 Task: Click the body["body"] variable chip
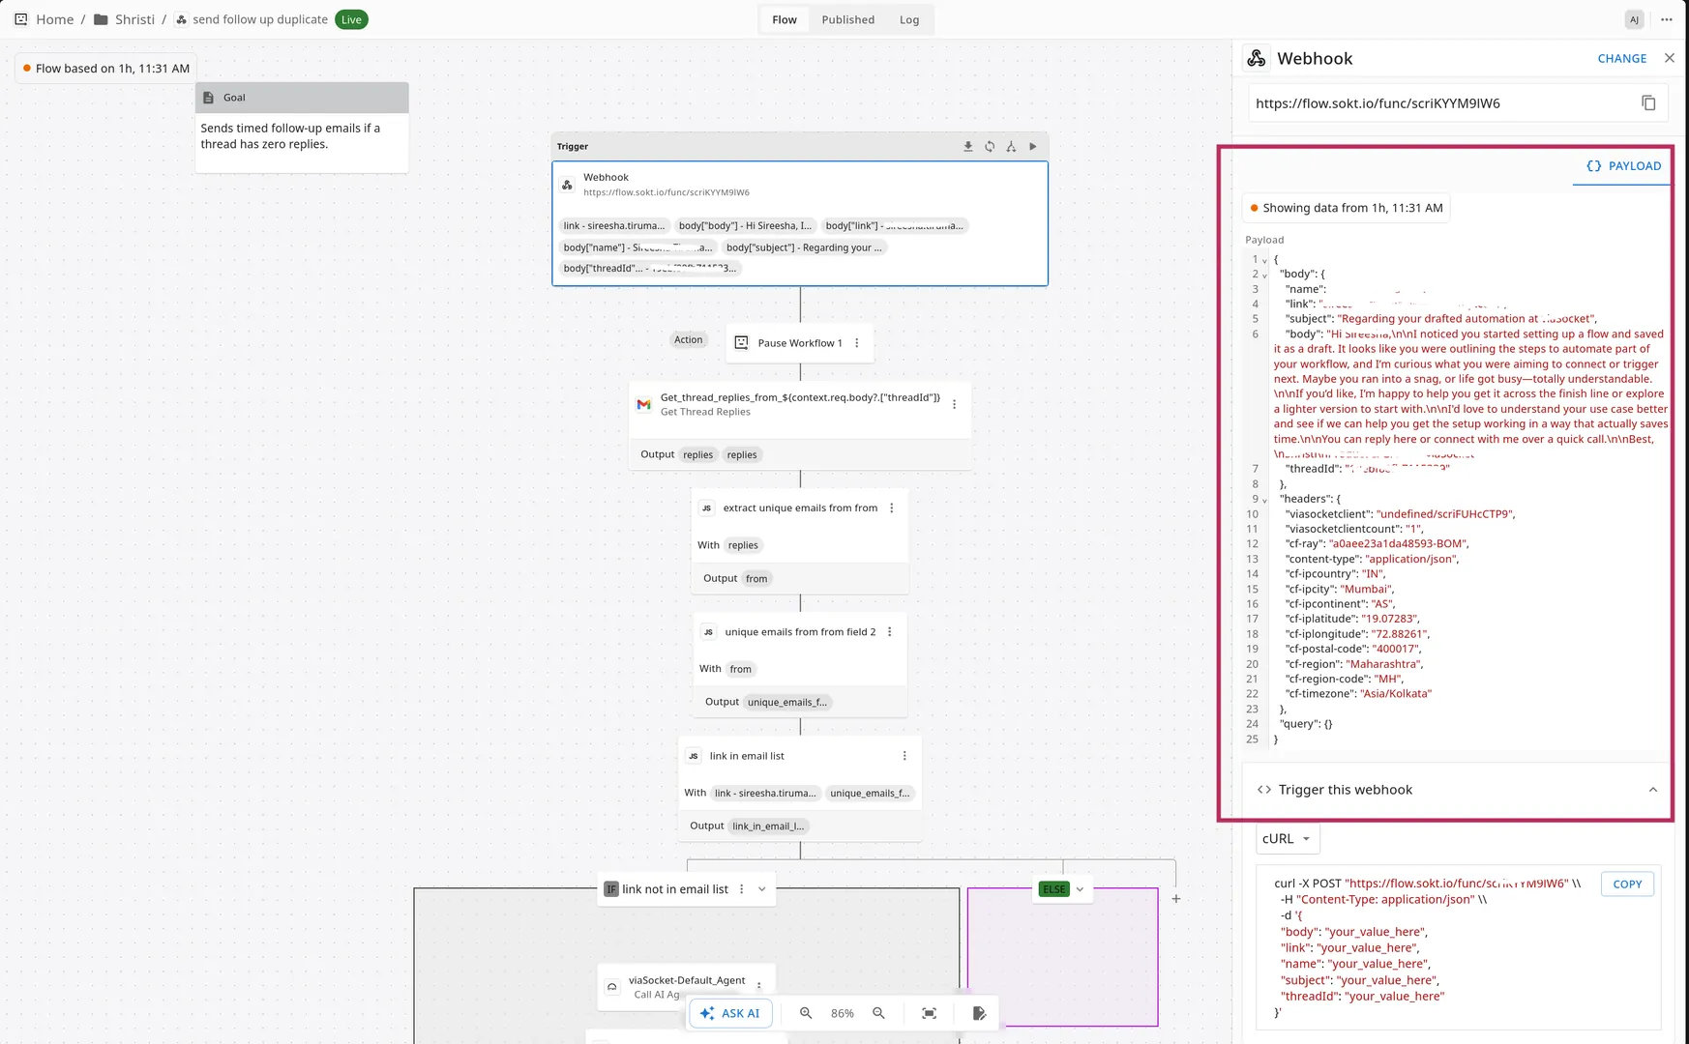click(745, 226)
